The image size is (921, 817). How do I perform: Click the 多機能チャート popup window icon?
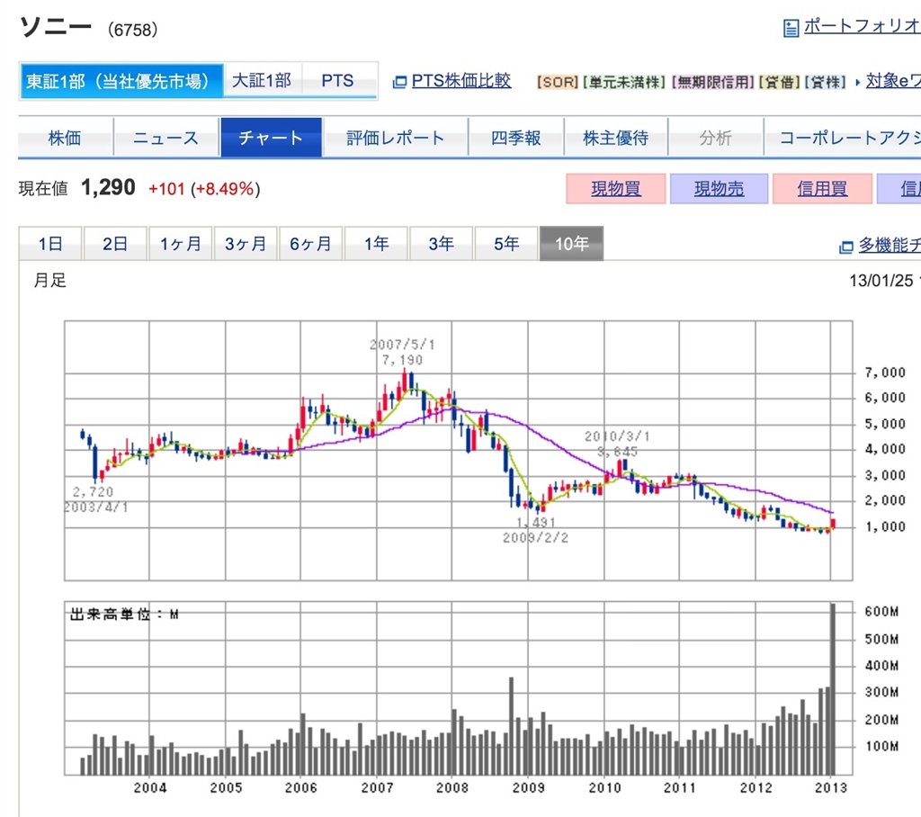845,247
